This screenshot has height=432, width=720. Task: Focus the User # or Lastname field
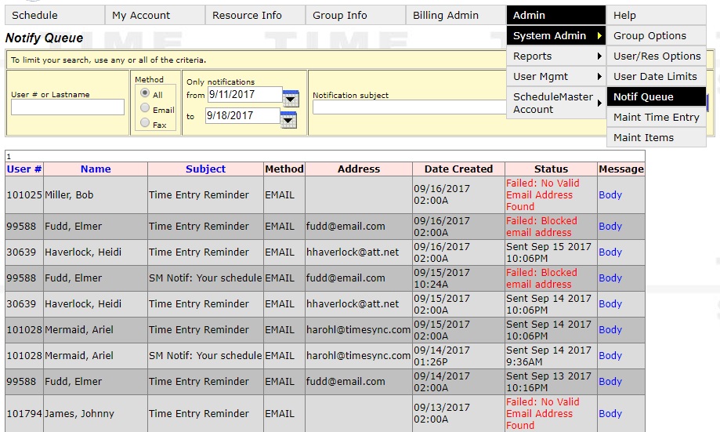(67, 107)
